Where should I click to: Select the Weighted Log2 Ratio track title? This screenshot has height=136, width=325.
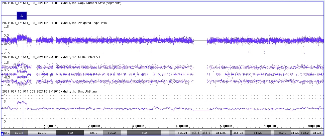pos(54,23)
